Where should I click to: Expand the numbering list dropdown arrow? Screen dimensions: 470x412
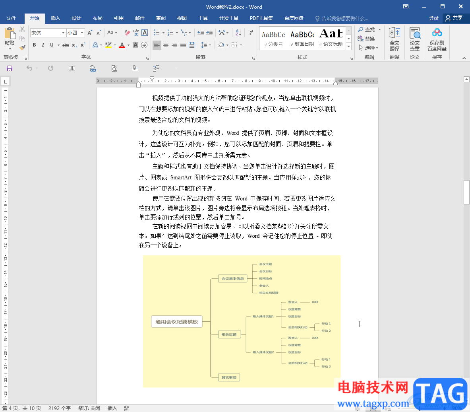coord(177,33)
